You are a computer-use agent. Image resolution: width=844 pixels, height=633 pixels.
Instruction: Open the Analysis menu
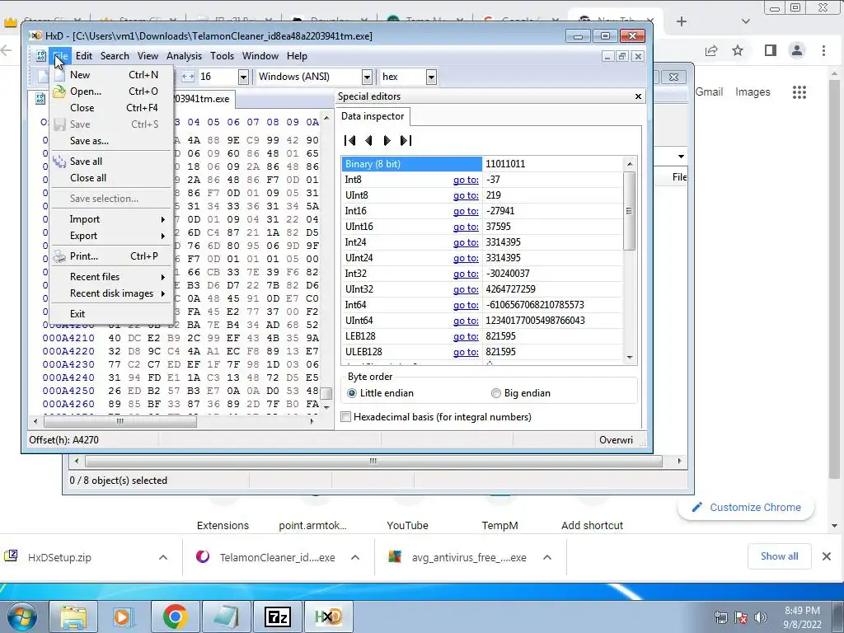(x=184, y=56)
